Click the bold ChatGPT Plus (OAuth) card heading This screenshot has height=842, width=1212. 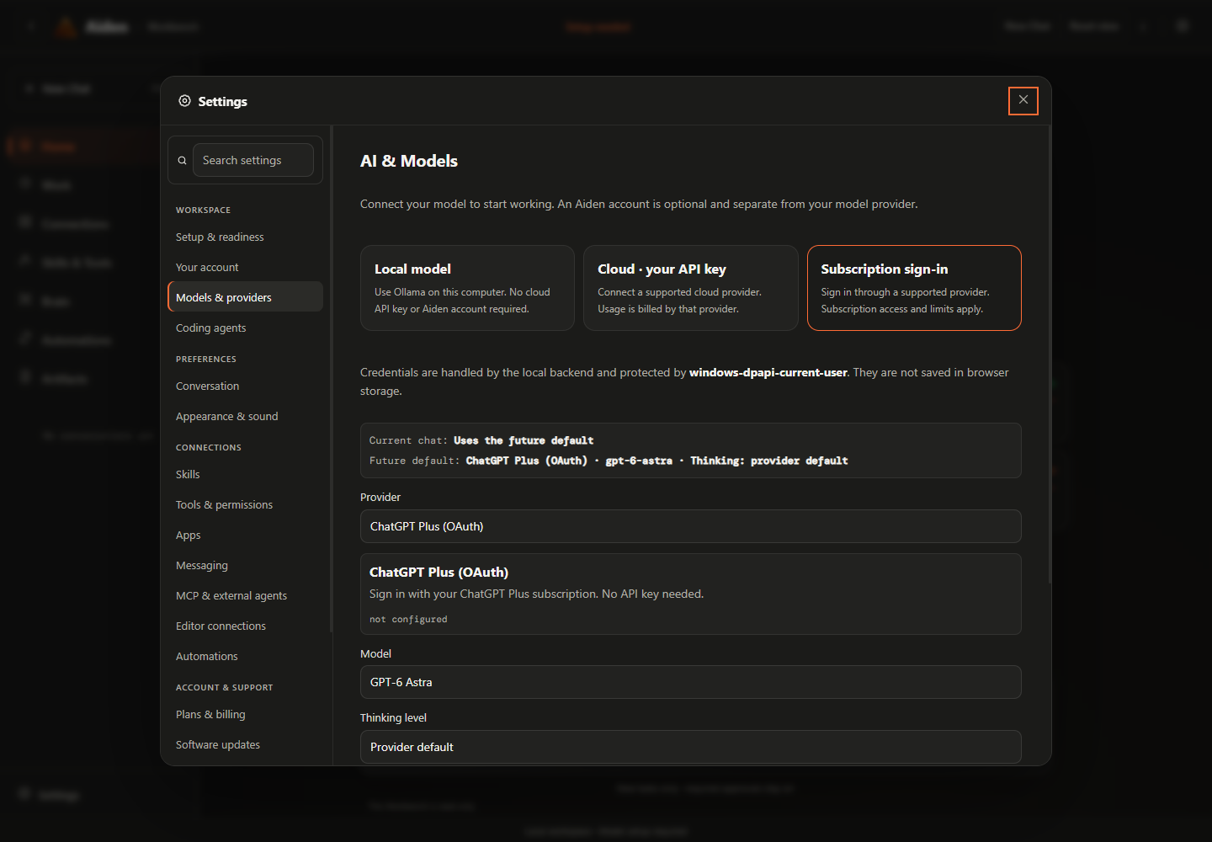coord(439,573)
